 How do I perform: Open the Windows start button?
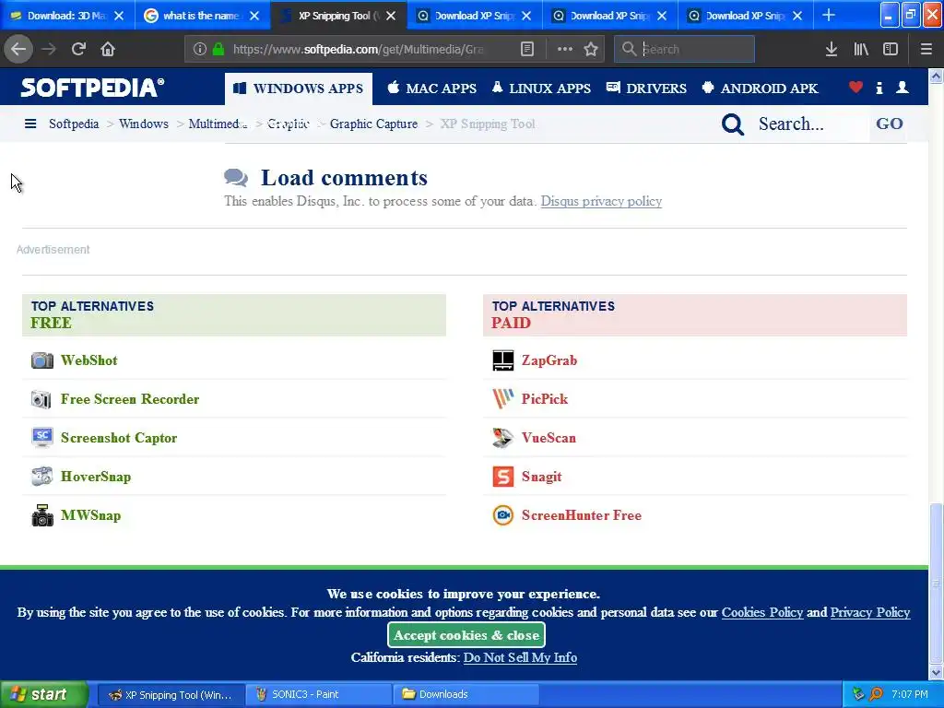(x=44, y=694)
